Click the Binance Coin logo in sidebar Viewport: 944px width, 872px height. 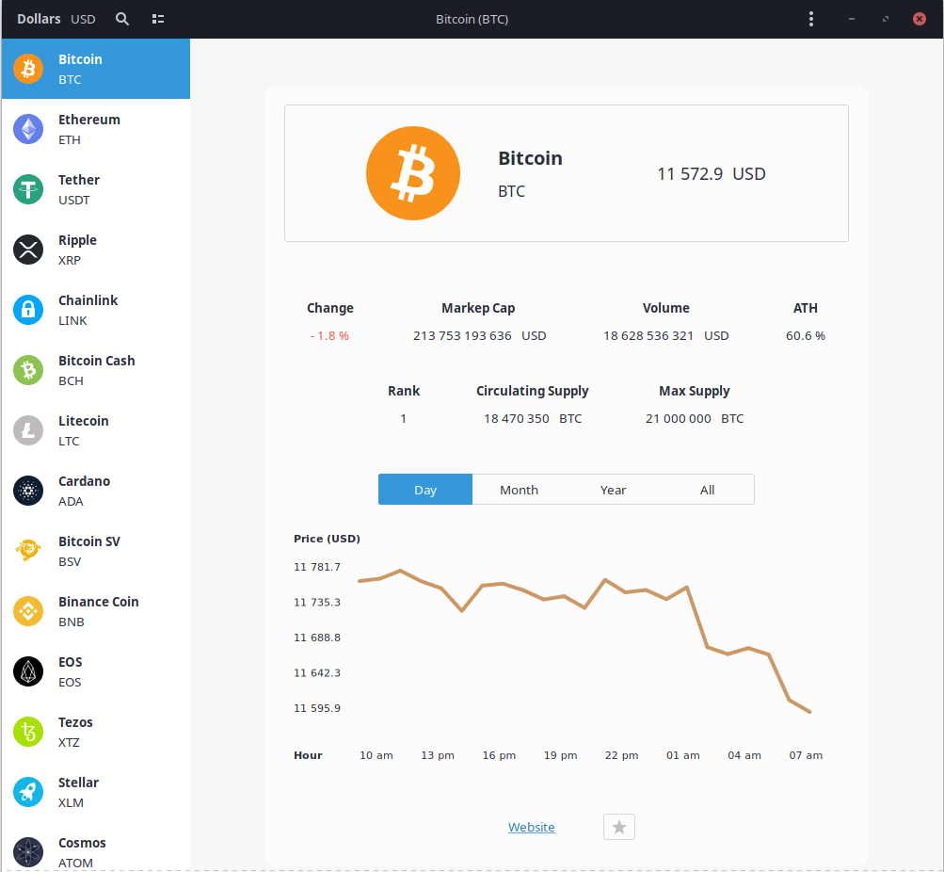(28, 610)
